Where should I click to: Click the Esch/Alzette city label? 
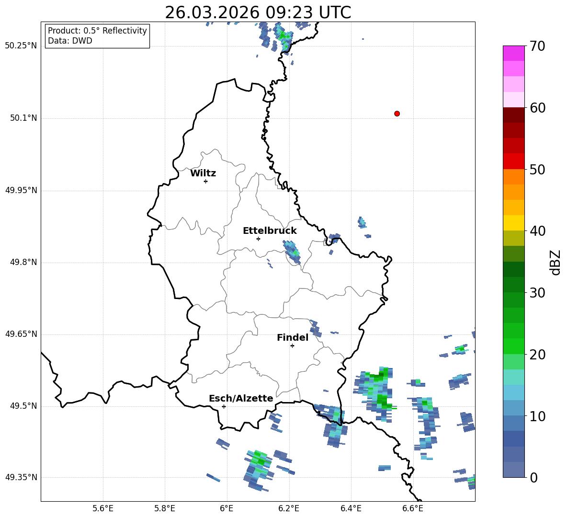(x=241, y=399)
